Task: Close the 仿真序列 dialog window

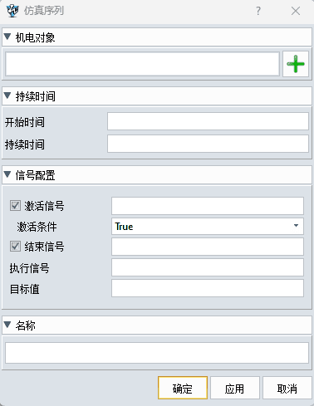Action: click(296, 11)
